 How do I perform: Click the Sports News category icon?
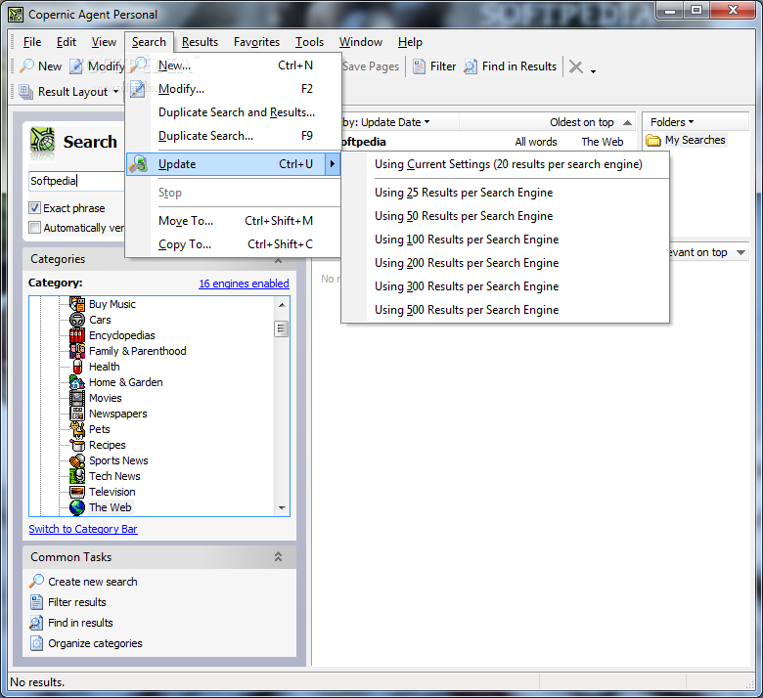(x=77, y=460)
